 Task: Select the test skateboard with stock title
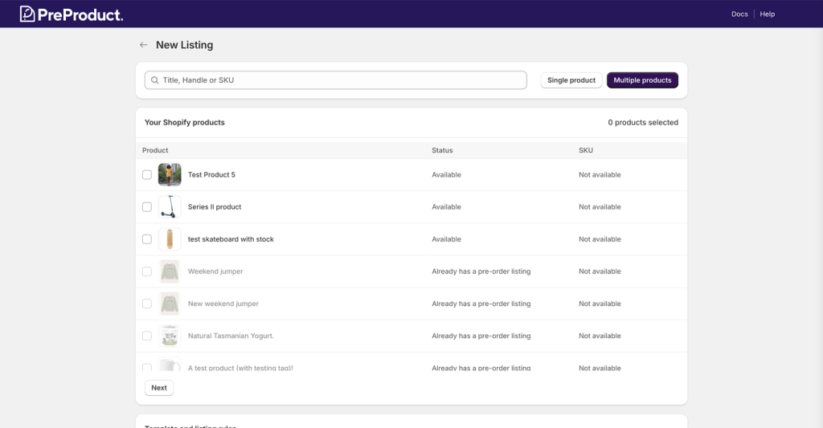tap(231, 239)
